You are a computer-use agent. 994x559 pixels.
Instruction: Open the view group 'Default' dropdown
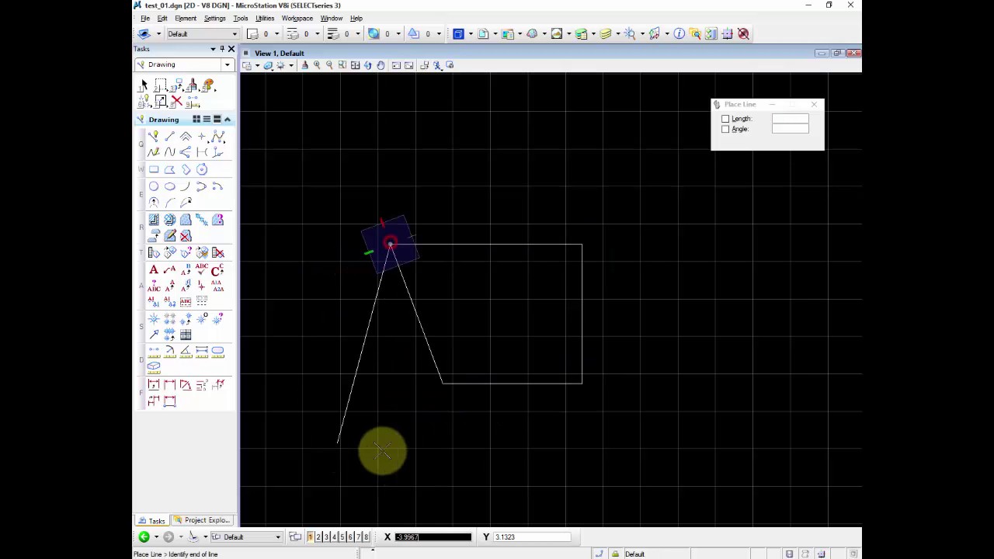pos(248,537)
